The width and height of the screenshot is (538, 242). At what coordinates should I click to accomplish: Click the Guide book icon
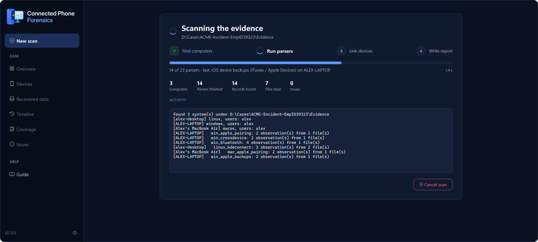pyautogui.click(x=12, y=174)
